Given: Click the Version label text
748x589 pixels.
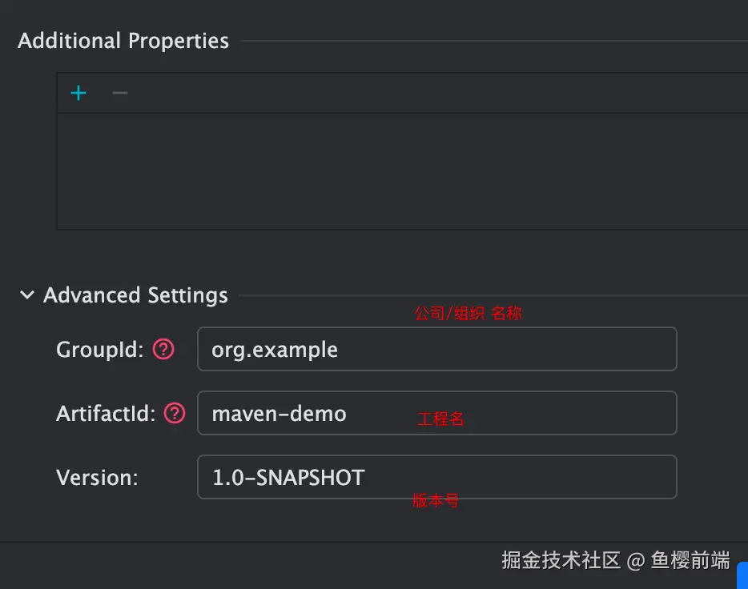Looking at the screenshot, I should pos(97,478).
